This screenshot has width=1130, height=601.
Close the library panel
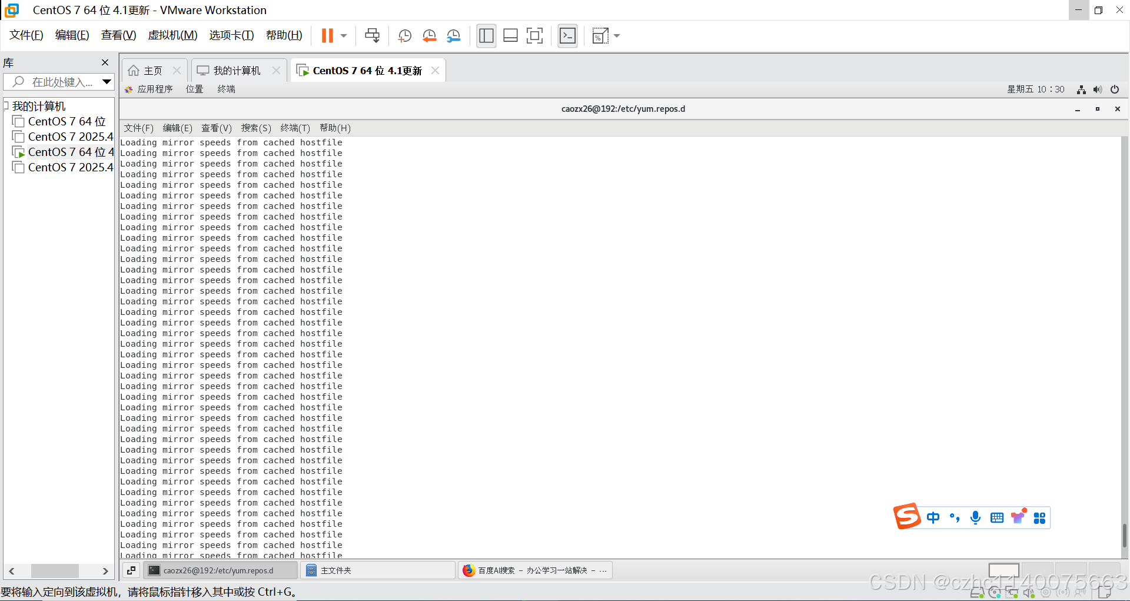point(105,62)
